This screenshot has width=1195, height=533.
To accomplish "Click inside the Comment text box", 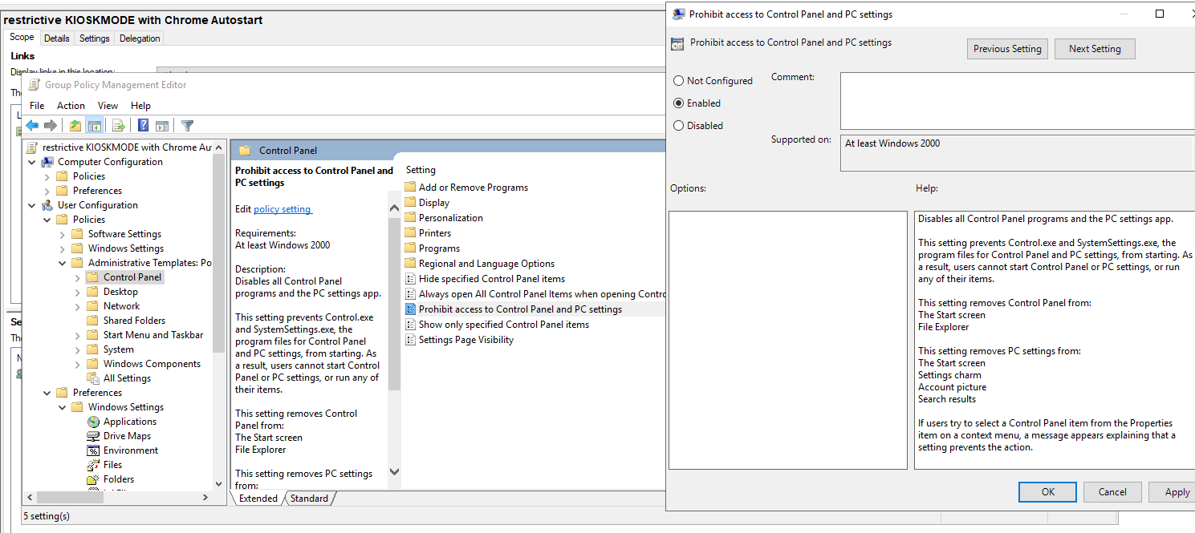I will pyautogui.click(x=1017, y=101).
